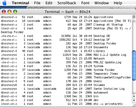Click the 'etc -> private/etc' symlink entry
The width and height of the screenshot is (136, 107).
click(108, 104)
